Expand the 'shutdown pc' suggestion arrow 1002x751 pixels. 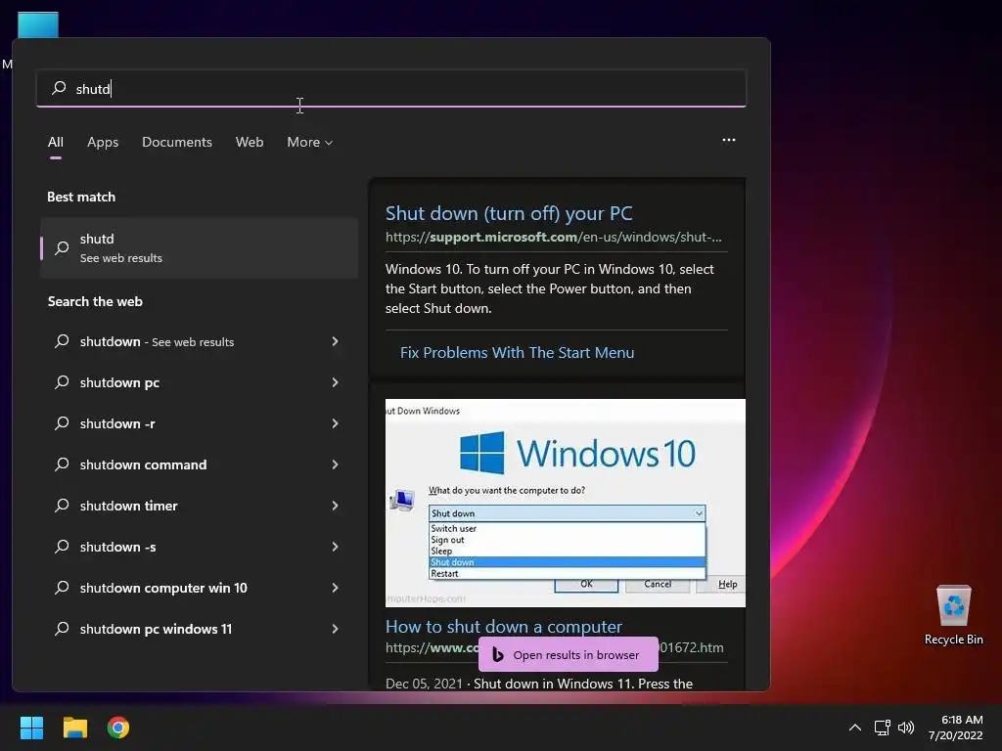pyautogui.click(x=335, y=382)
